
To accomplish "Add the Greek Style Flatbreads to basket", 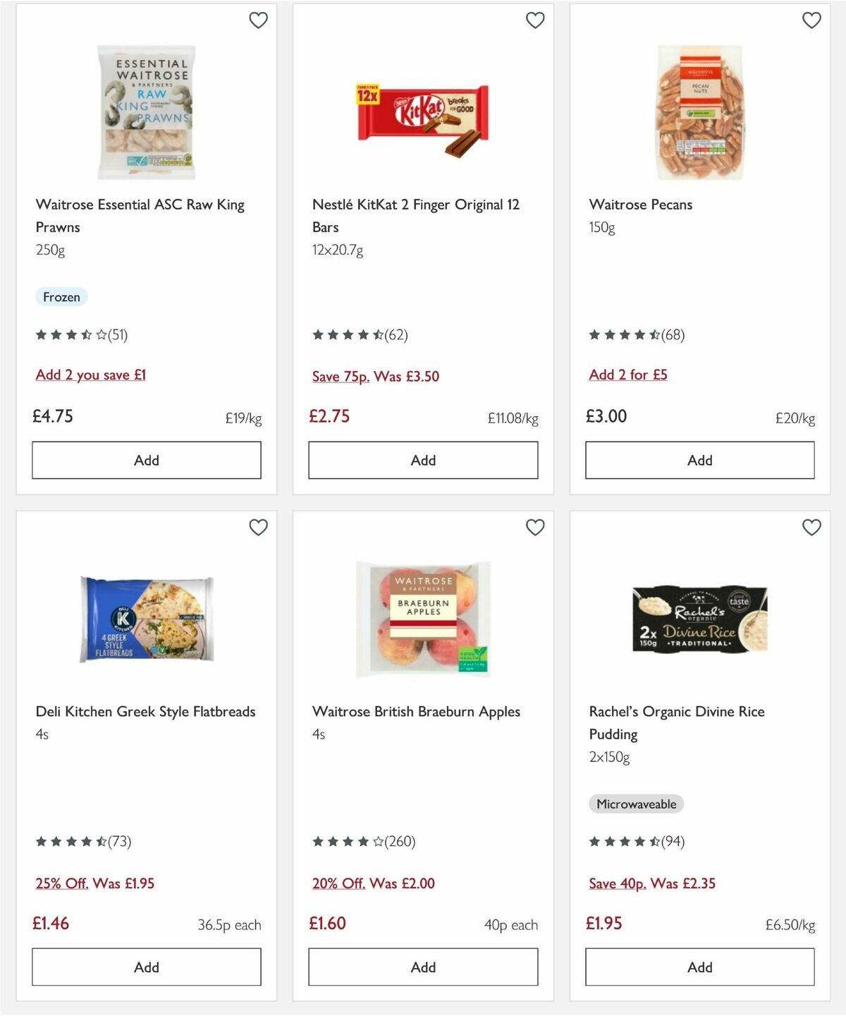I will 146,967.
